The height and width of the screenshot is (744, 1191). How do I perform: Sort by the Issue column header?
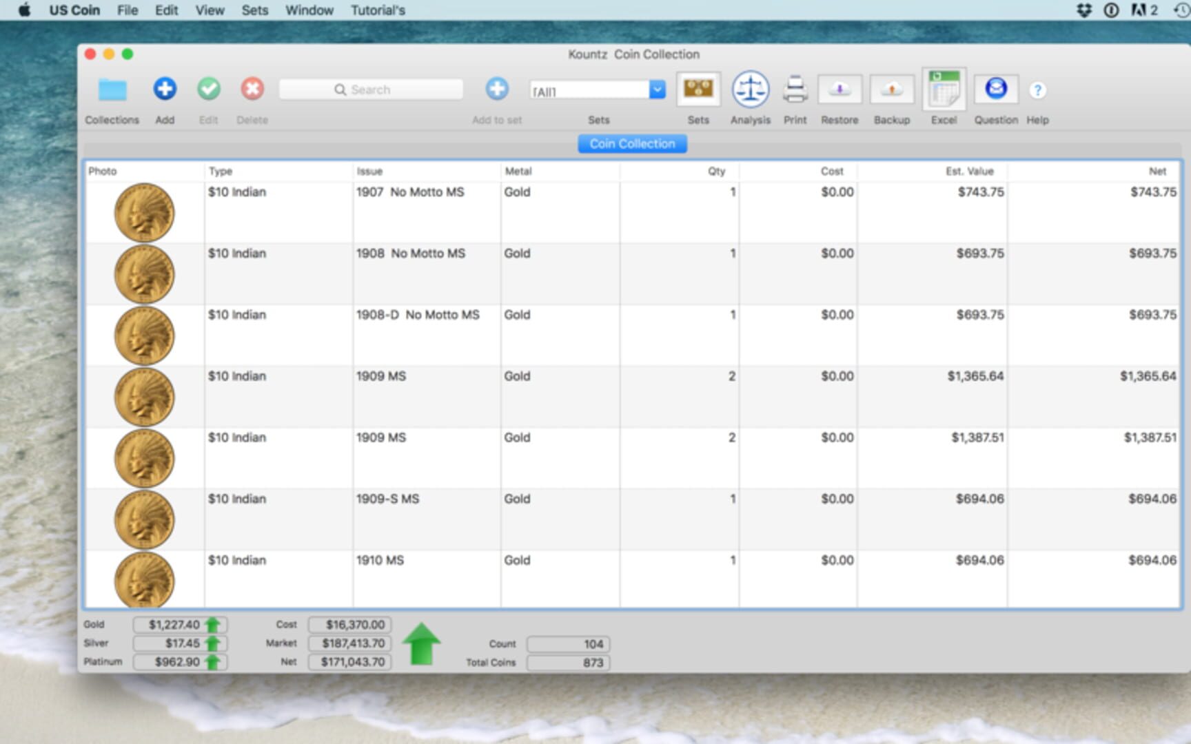click(x=369, y=171)
